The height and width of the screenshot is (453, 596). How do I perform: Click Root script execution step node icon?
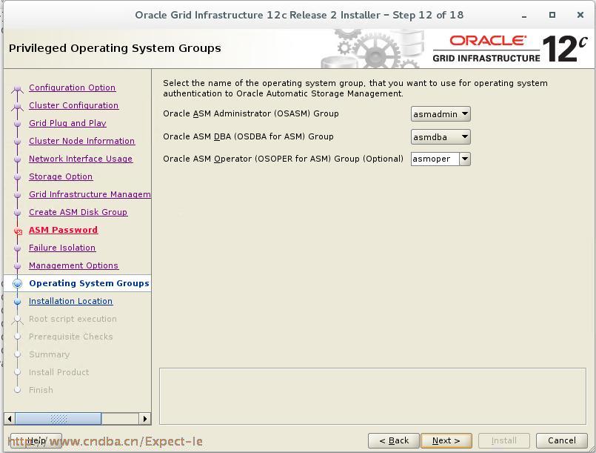click(x=17, y=320)
